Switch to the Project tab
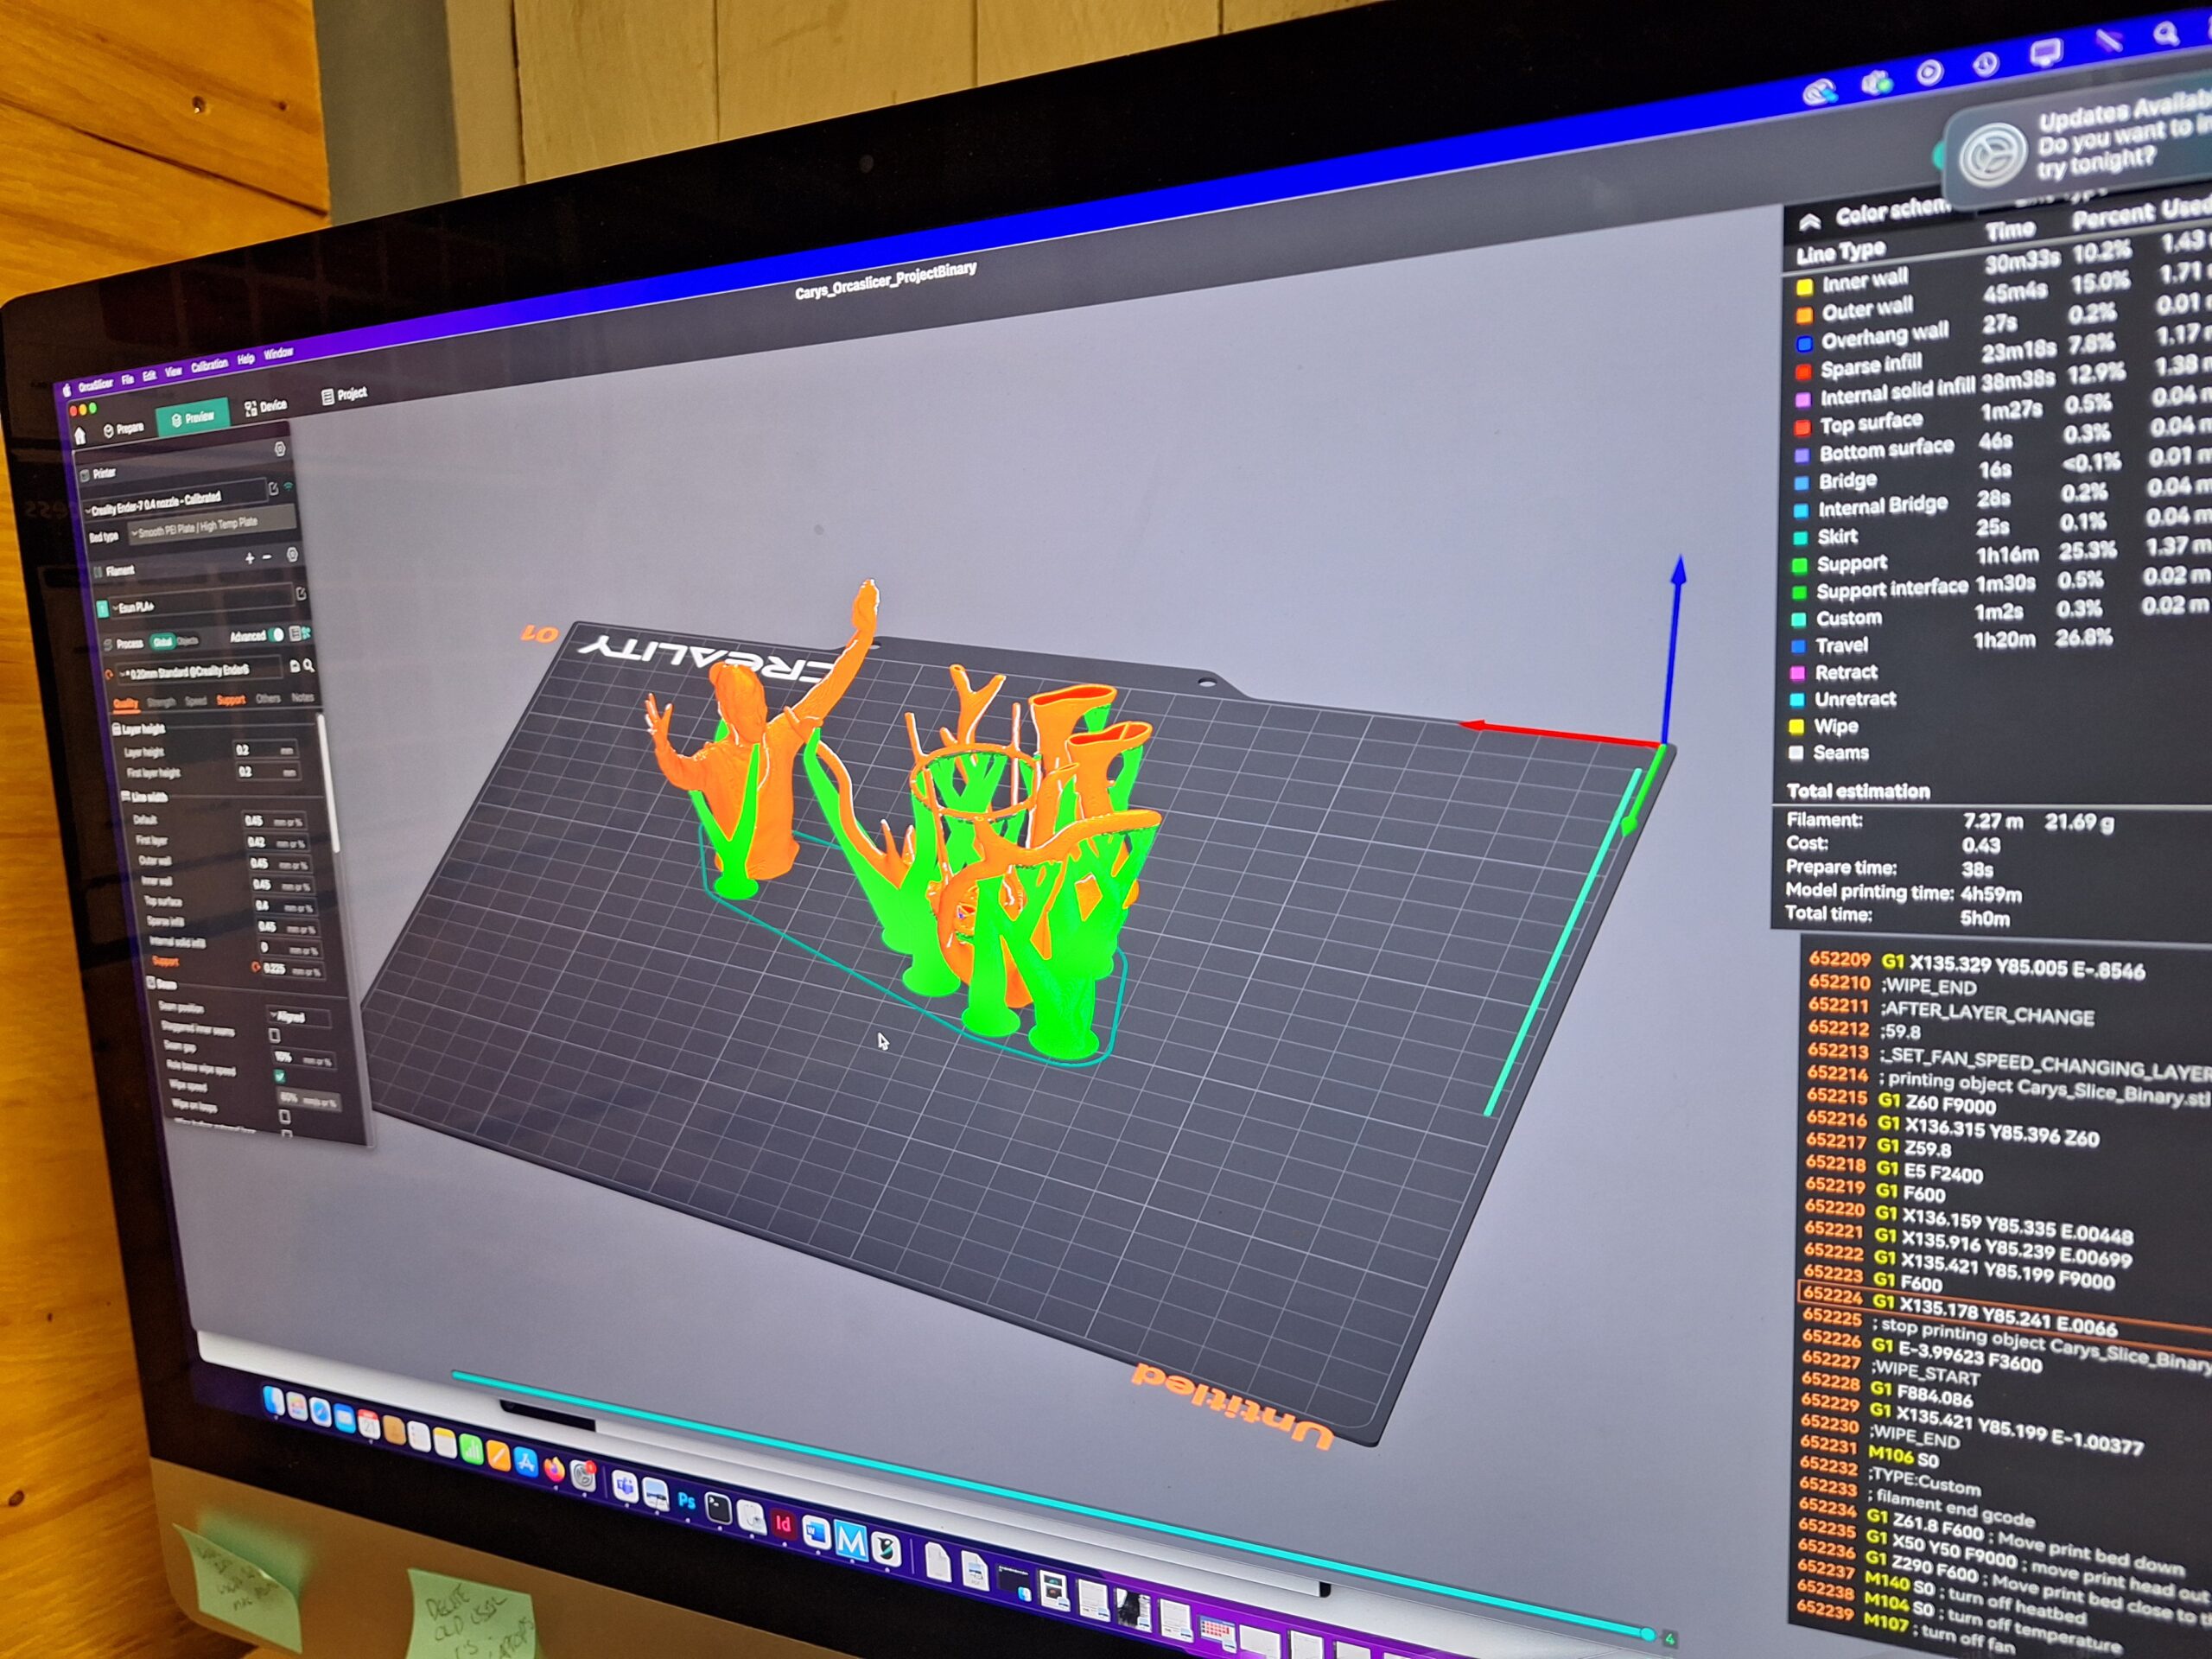The width and height of the screenshot is (2212, 1659). (x=346, y=395)
